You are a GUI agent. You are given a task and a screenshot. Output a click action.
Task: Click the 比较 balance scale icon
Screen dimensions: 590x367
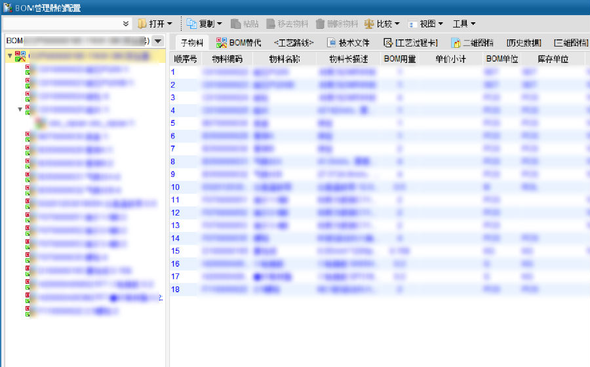click(369, 24)
